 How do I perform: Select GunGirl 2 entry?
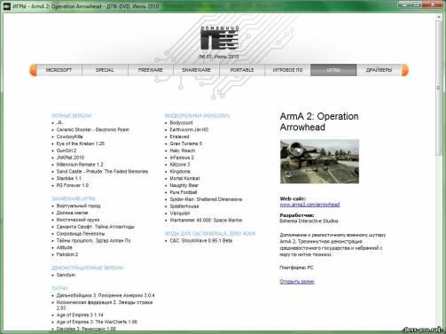[x=67, y=151]
